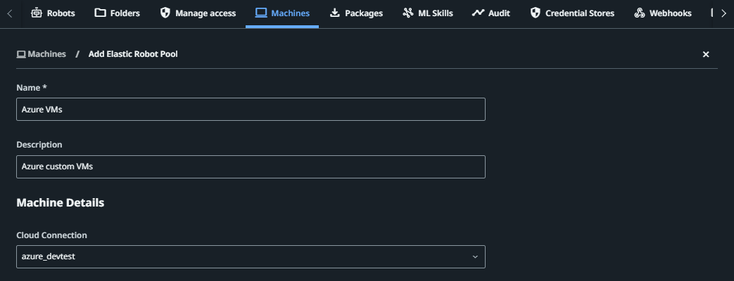Click the Description input field
Image resolution: width=734 pixels, height=281 pixels.
(251, 166)
